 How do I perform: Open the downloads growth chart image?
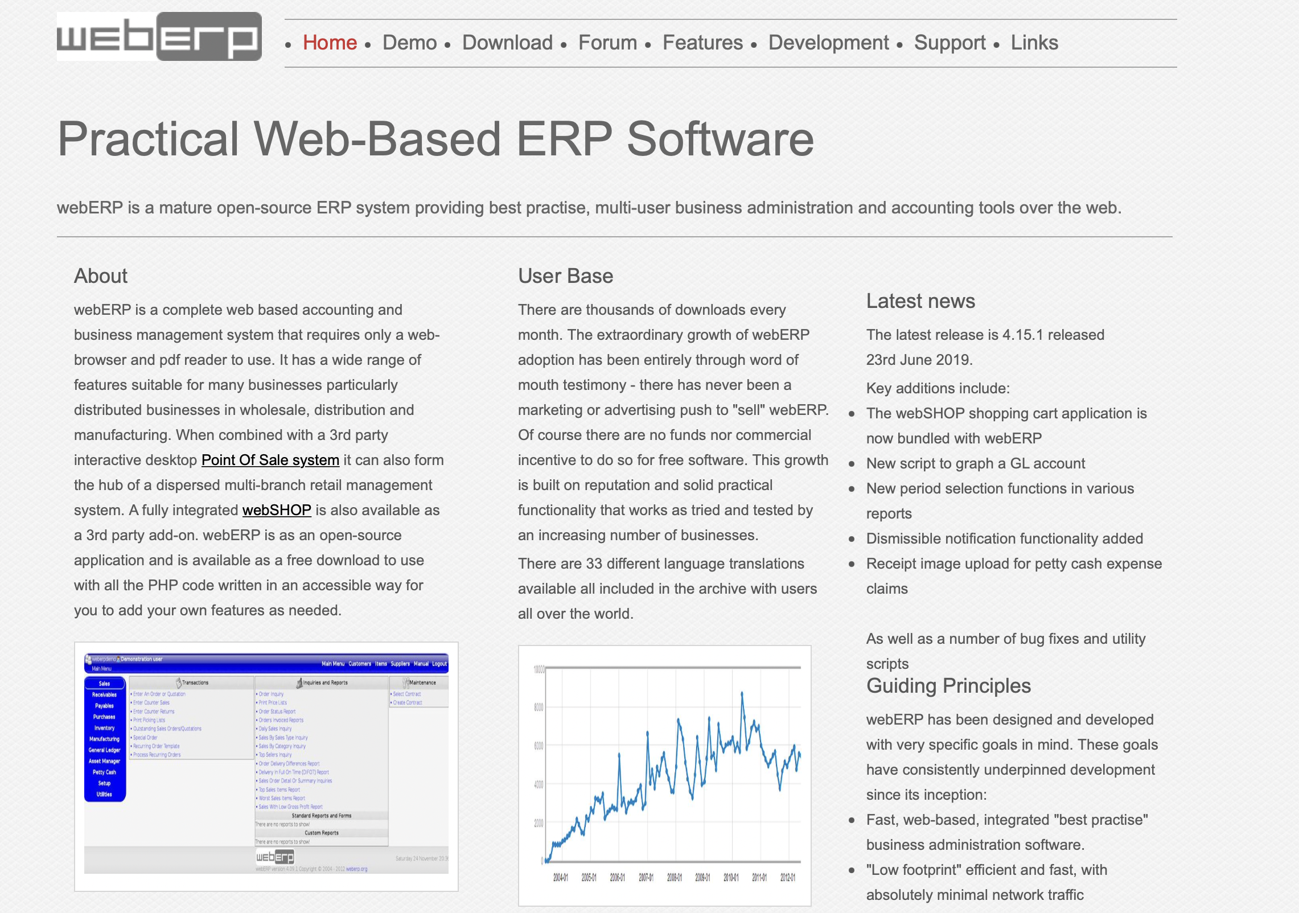[x=664, y=775]
